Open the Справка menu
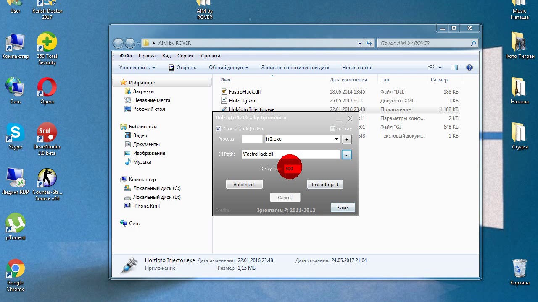538x302 pixels. pos(211,56)
